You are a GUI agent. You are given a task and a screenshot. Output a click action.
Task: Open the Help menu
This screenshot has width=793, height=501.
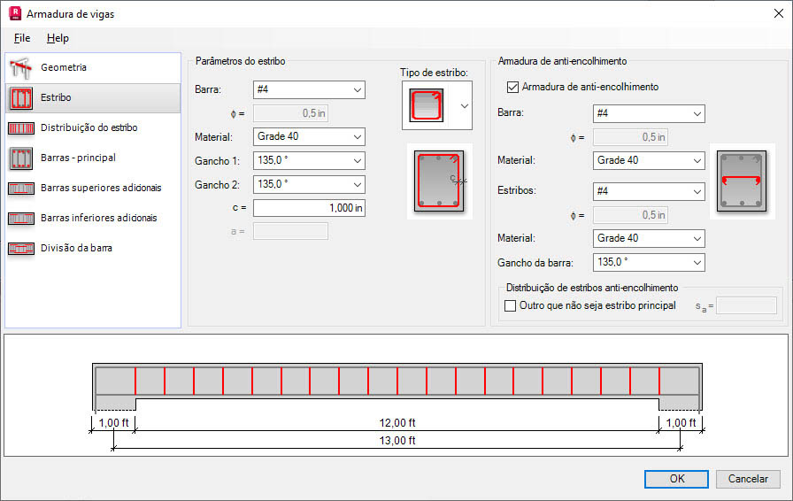click(58, 38)
